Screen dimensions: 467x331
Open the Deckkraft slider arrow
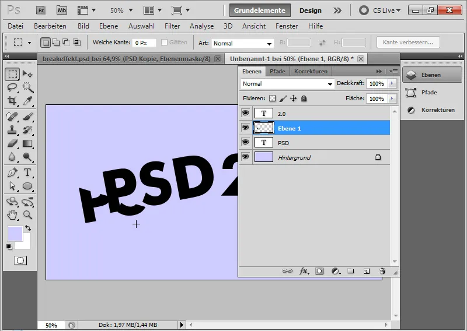392,83
